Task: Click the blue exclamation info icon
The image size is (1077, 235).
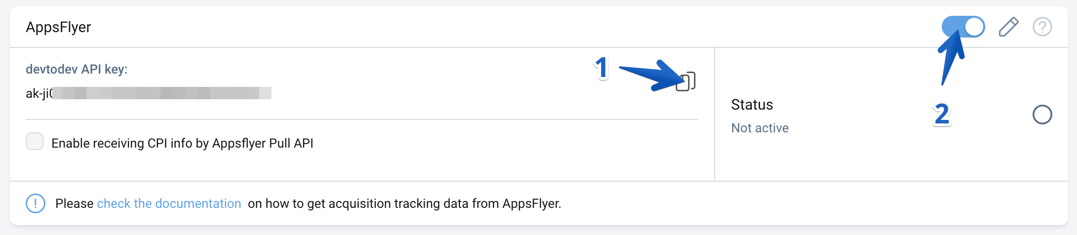Action: pos(36,203)
